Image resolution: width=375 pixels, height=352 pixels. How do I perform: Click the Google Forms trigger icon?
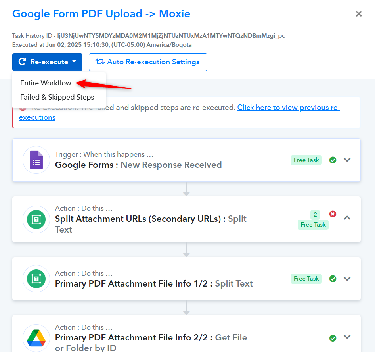tap(36, 160)
